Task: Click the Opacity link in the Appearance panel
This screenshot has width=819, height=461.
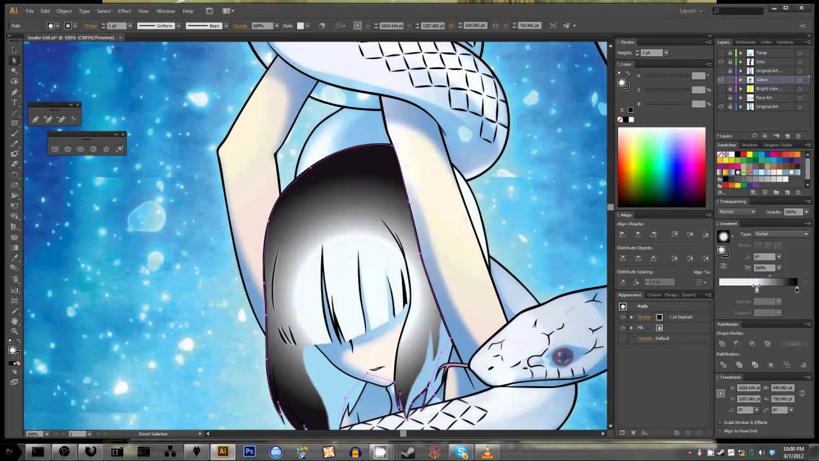Action: coord(645,338)
